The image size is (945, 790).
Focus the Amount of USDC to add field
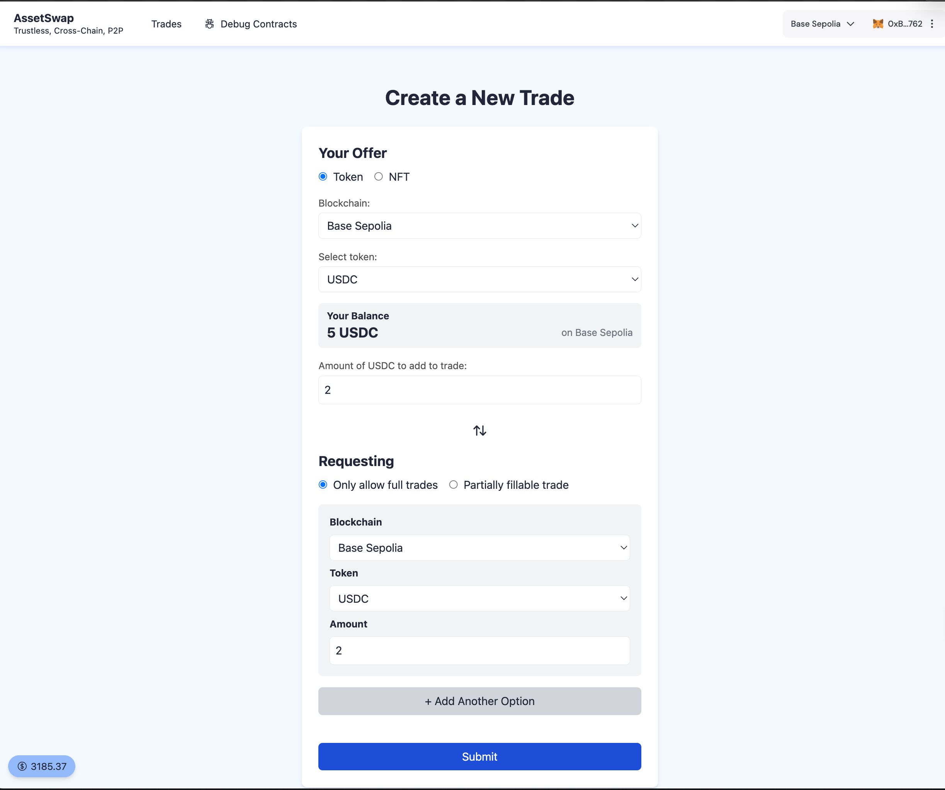[480, 390]
